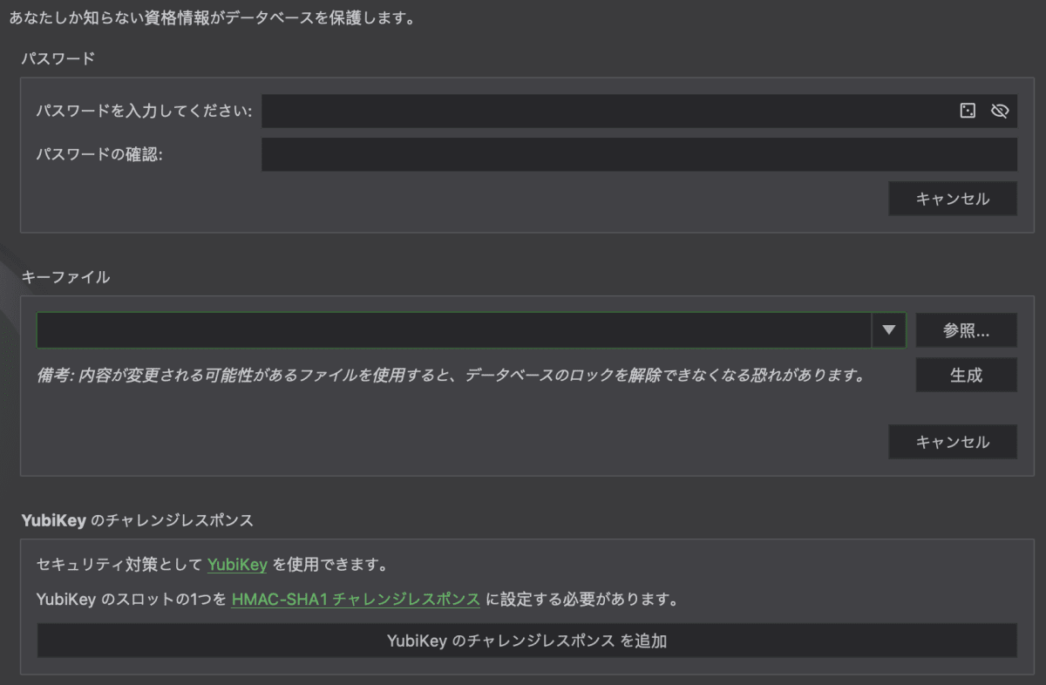Cancel the key file section with キャンセル
This screenshot has width=1046, height=685.
(953, 442)
